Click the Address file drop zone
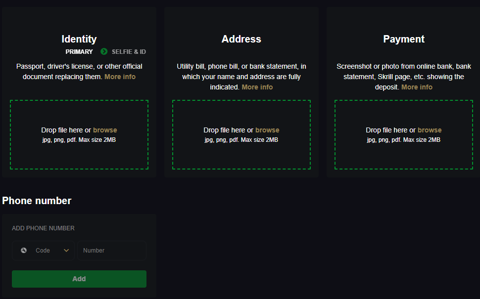 click(241, 134)
